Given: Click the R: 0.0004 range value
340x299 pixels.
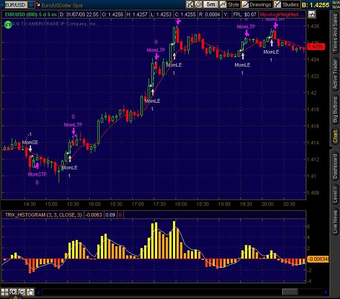Looking at the screenshot, I should 209,15.
